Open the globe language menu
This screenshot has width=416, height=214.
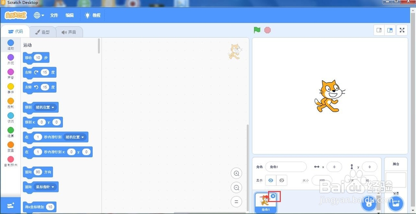click(x=39, y=15)
